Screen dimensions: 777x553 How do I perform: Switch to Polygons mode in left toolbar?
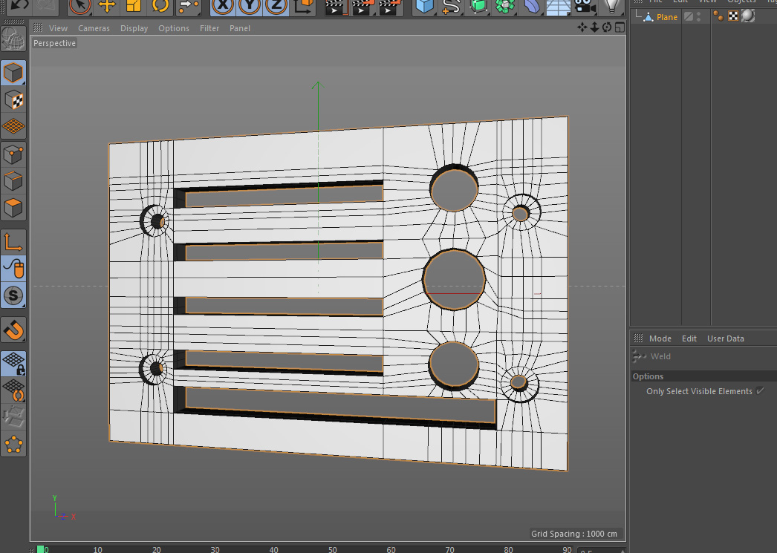pos(13,207)
